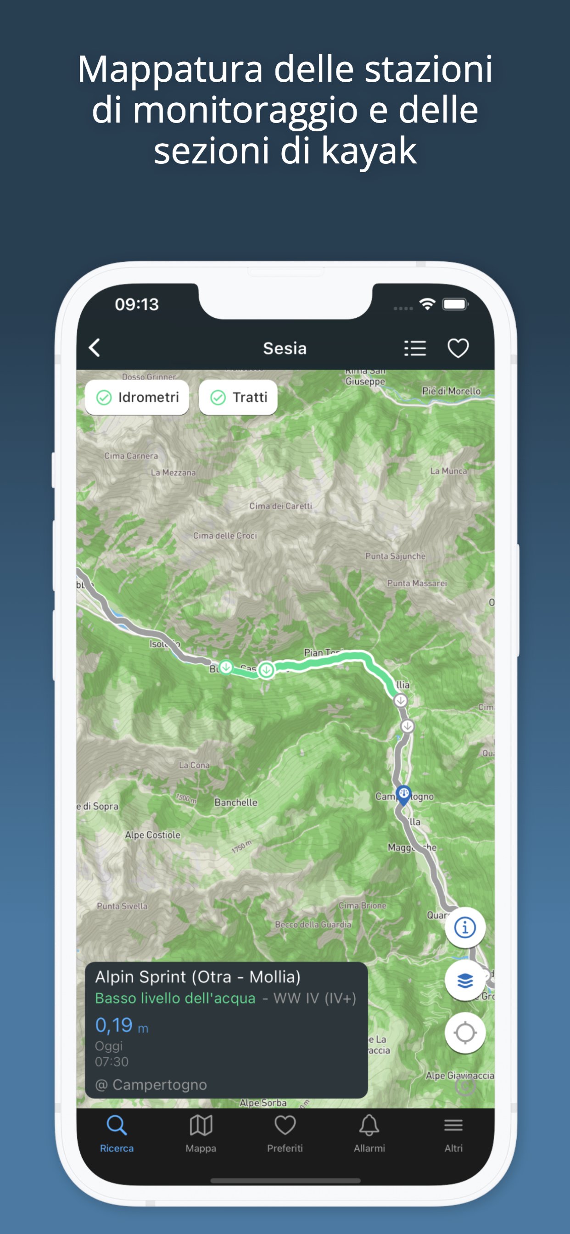Center map on current location
Screen dimensions: 570x1234
[x=464, y=1033]
